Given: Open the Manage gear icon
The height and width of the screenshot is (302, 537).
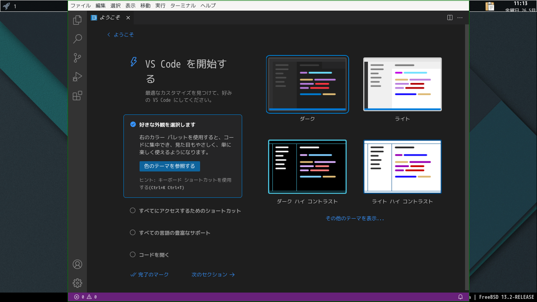Looking at the screenshot, I should click(x=77, y=283).
